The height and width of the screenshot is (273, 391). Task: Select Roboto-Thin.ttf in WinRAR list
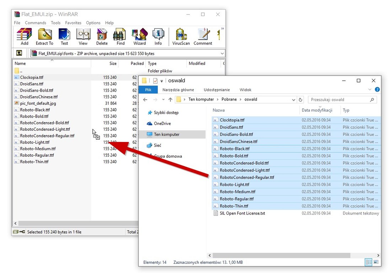pos(34,162)
